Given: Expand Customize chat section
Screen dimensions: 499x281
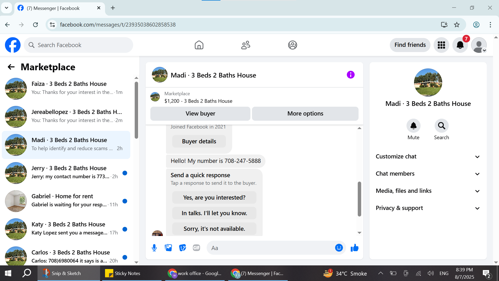Looking at the screenshot, I should (428, 157).
